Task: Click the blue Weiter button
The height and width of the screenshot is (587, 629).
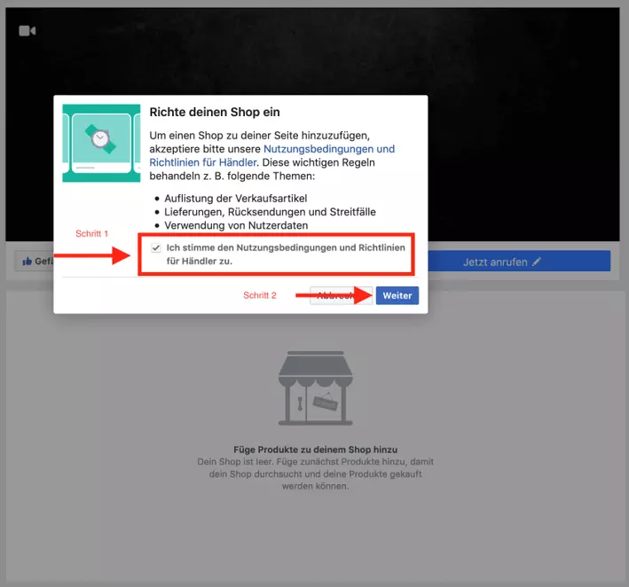Action: tap(397, 295)
